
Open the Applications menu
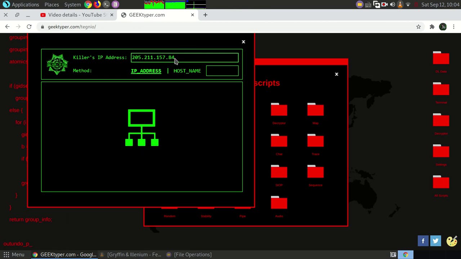tap(21, 4)
